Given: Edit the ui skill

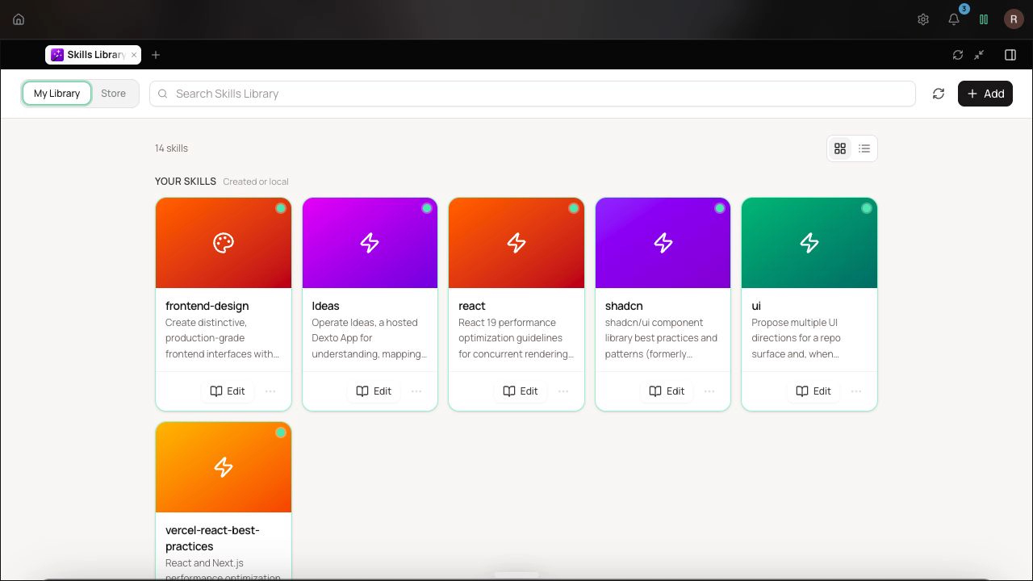Looking at the screenshot, I should (x=813, y=391).
